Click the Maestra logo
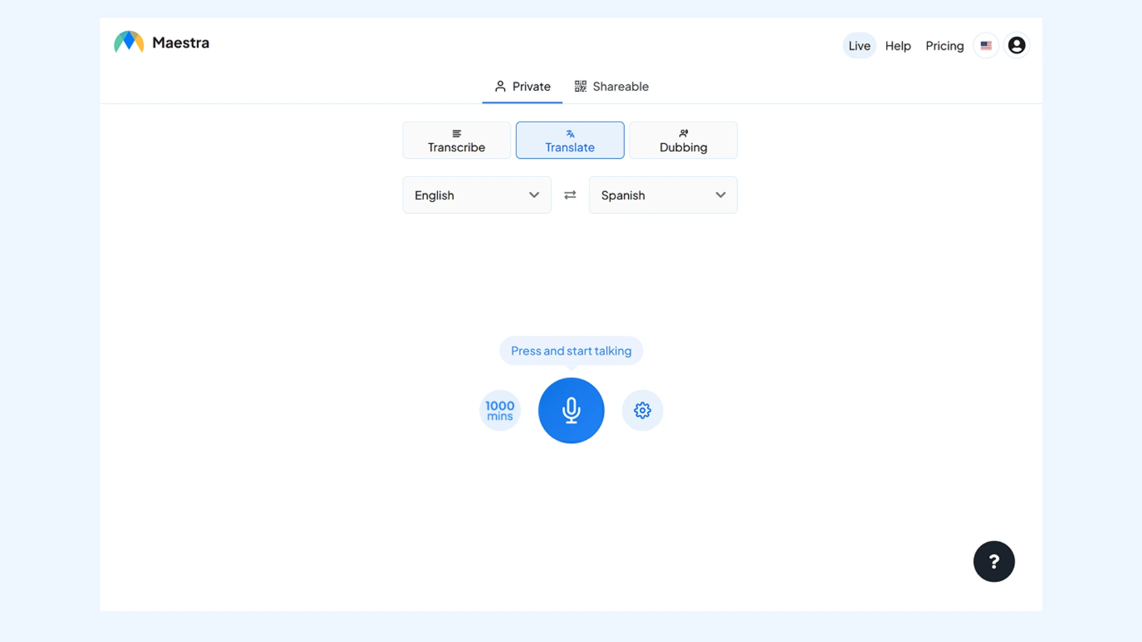The width and height of the screenshot is (1142, 642). 161,42
